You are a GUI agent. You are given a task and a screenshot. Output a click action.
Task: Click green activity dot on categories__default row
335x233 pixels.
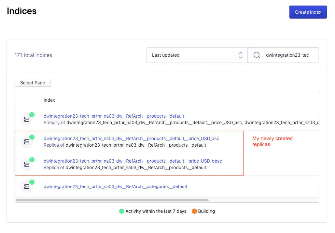[32, 182]
